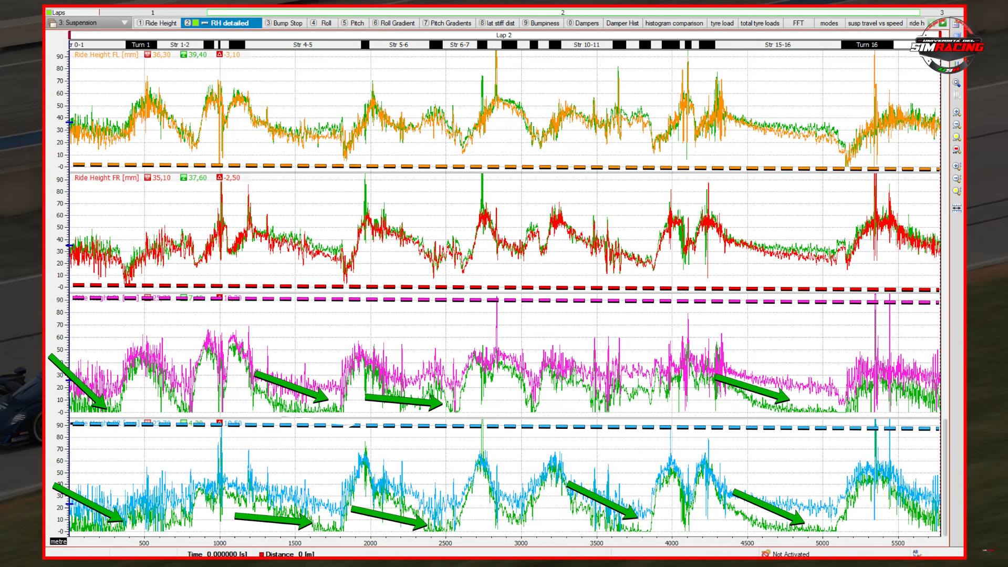The height and width of the screenshot is (567, 1008).
Task: Click the horizontal ruler measure icon
Action: tap(957, 208)
